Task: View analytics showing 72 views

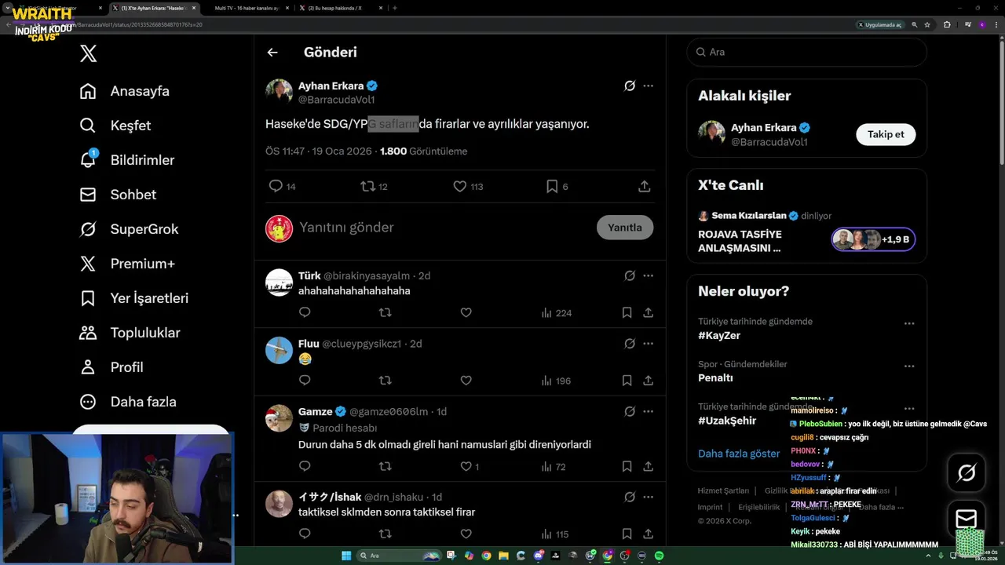Action: coord(554,466)
